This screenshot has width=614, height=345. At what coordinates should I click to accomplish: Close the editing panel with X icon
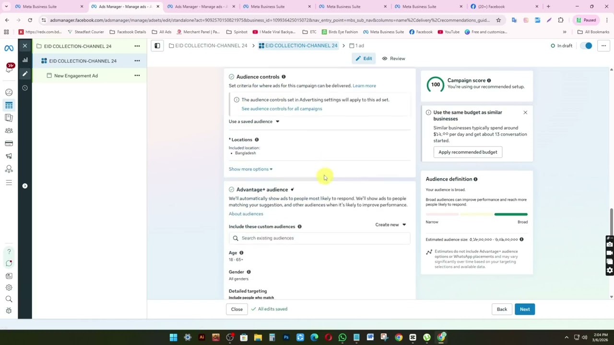click(x=25, y=46)
